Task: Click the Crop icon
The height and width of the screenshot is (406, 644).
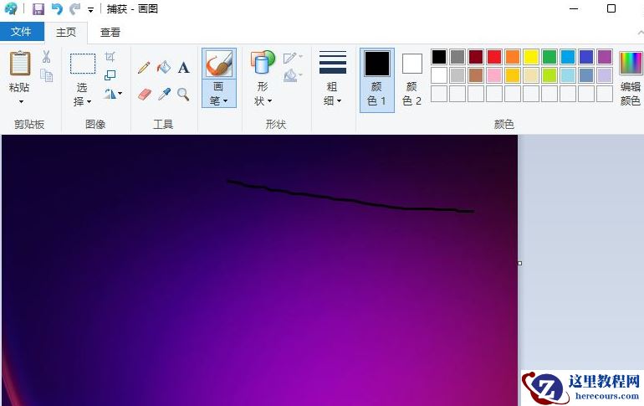Action: point(110,57)
